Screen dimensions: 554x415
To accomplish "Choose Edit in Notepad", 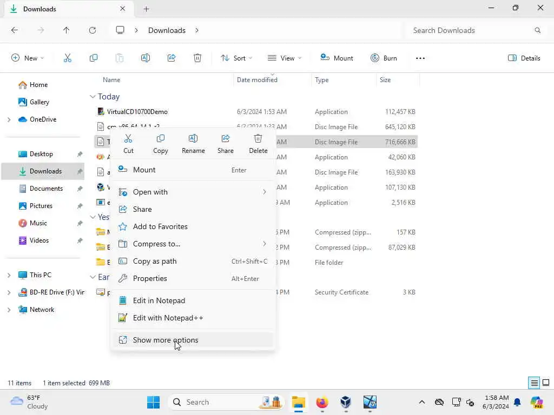I will [193, 300].
